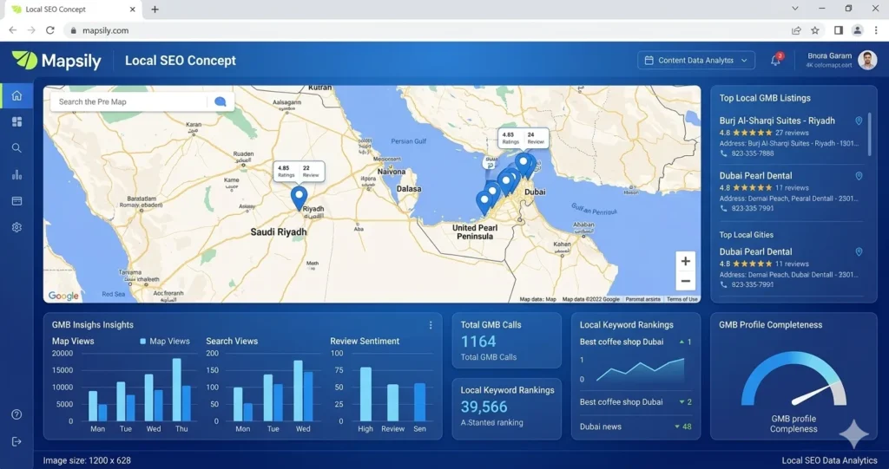The image size is (889, 469).
Task: Click the Top Local Gities heading
Action: (x=746, y=234)
